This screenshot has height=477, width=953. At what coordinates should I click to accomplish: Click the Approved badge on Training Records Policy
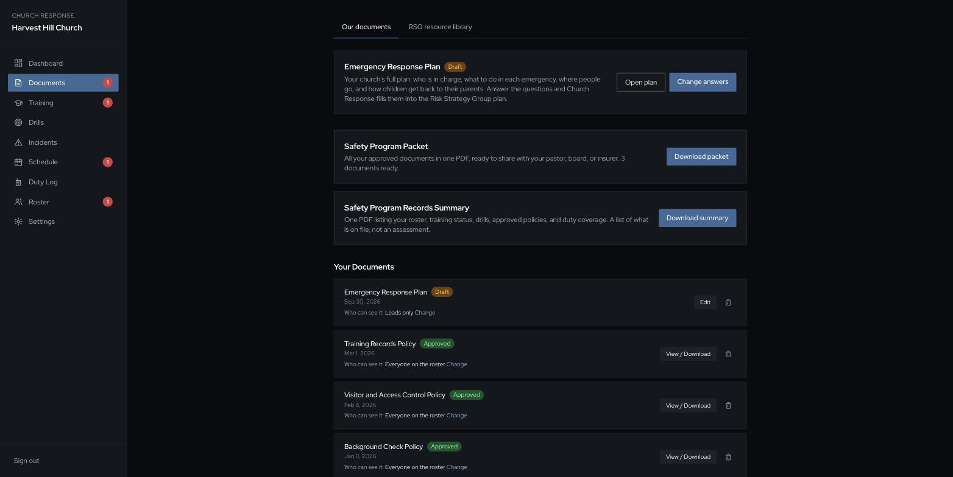click(437, 344)
